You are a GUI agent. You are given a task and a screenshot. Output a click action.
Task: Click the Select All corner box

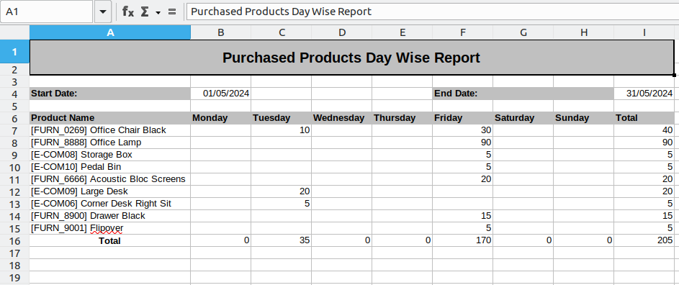(14, 32)
